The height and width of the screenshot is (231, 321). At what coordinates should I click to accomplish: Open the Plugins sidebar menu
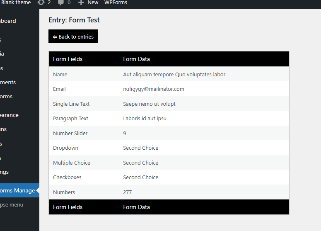3,129
